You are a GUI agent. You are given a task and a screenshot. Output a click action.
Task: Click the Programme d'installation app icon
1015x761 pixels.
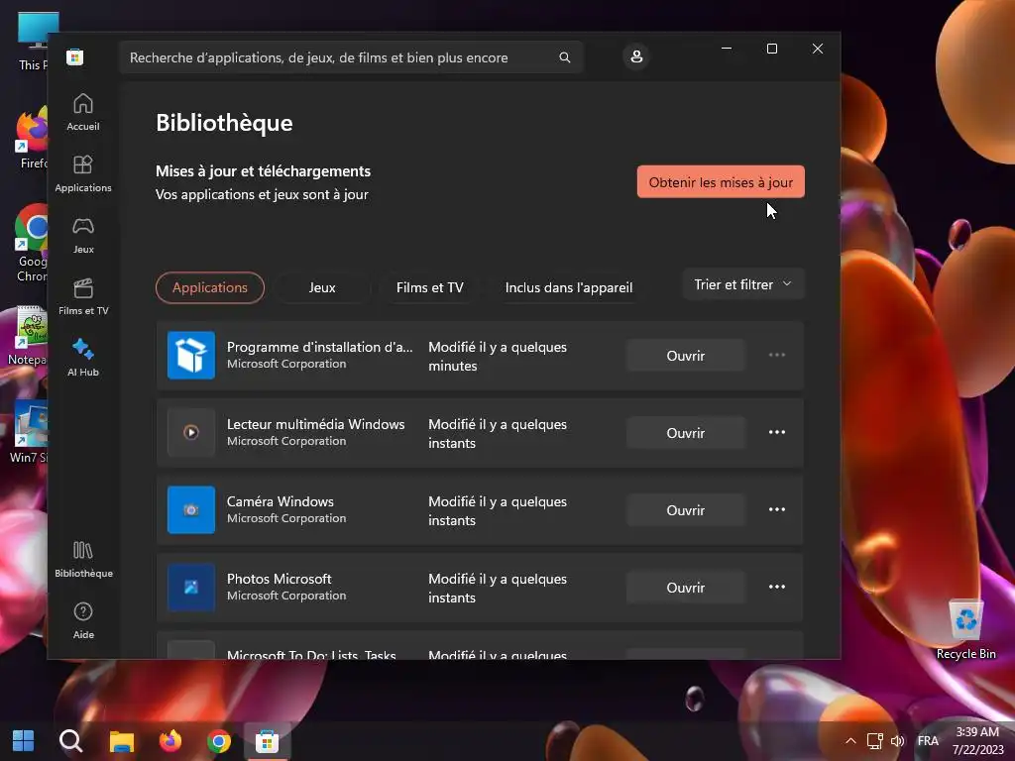(x=191, y=356)
